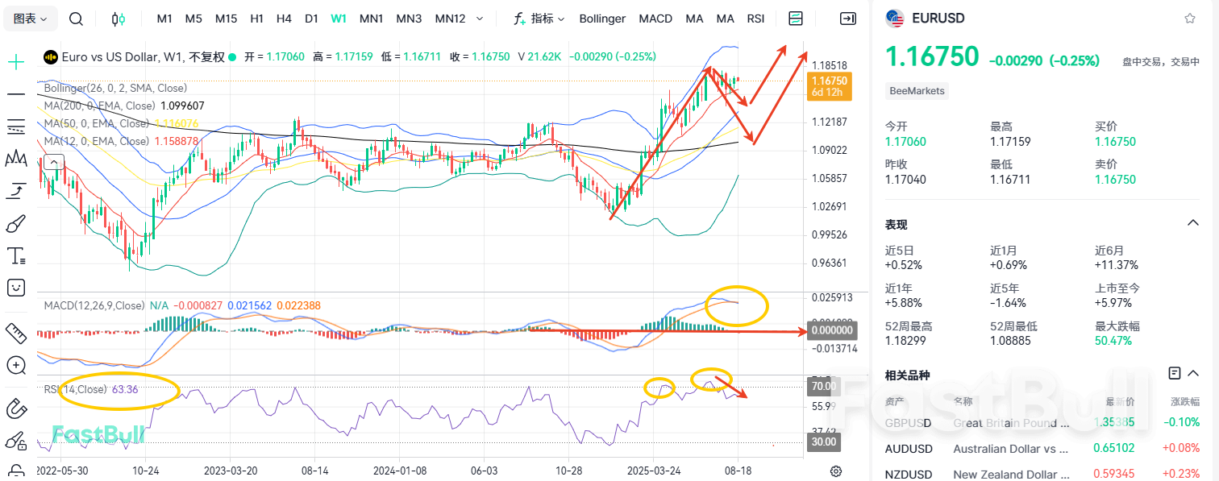The image size is (1219, 481).
Task: Click the split chart layout icon
Action: [x=795, y=18]
